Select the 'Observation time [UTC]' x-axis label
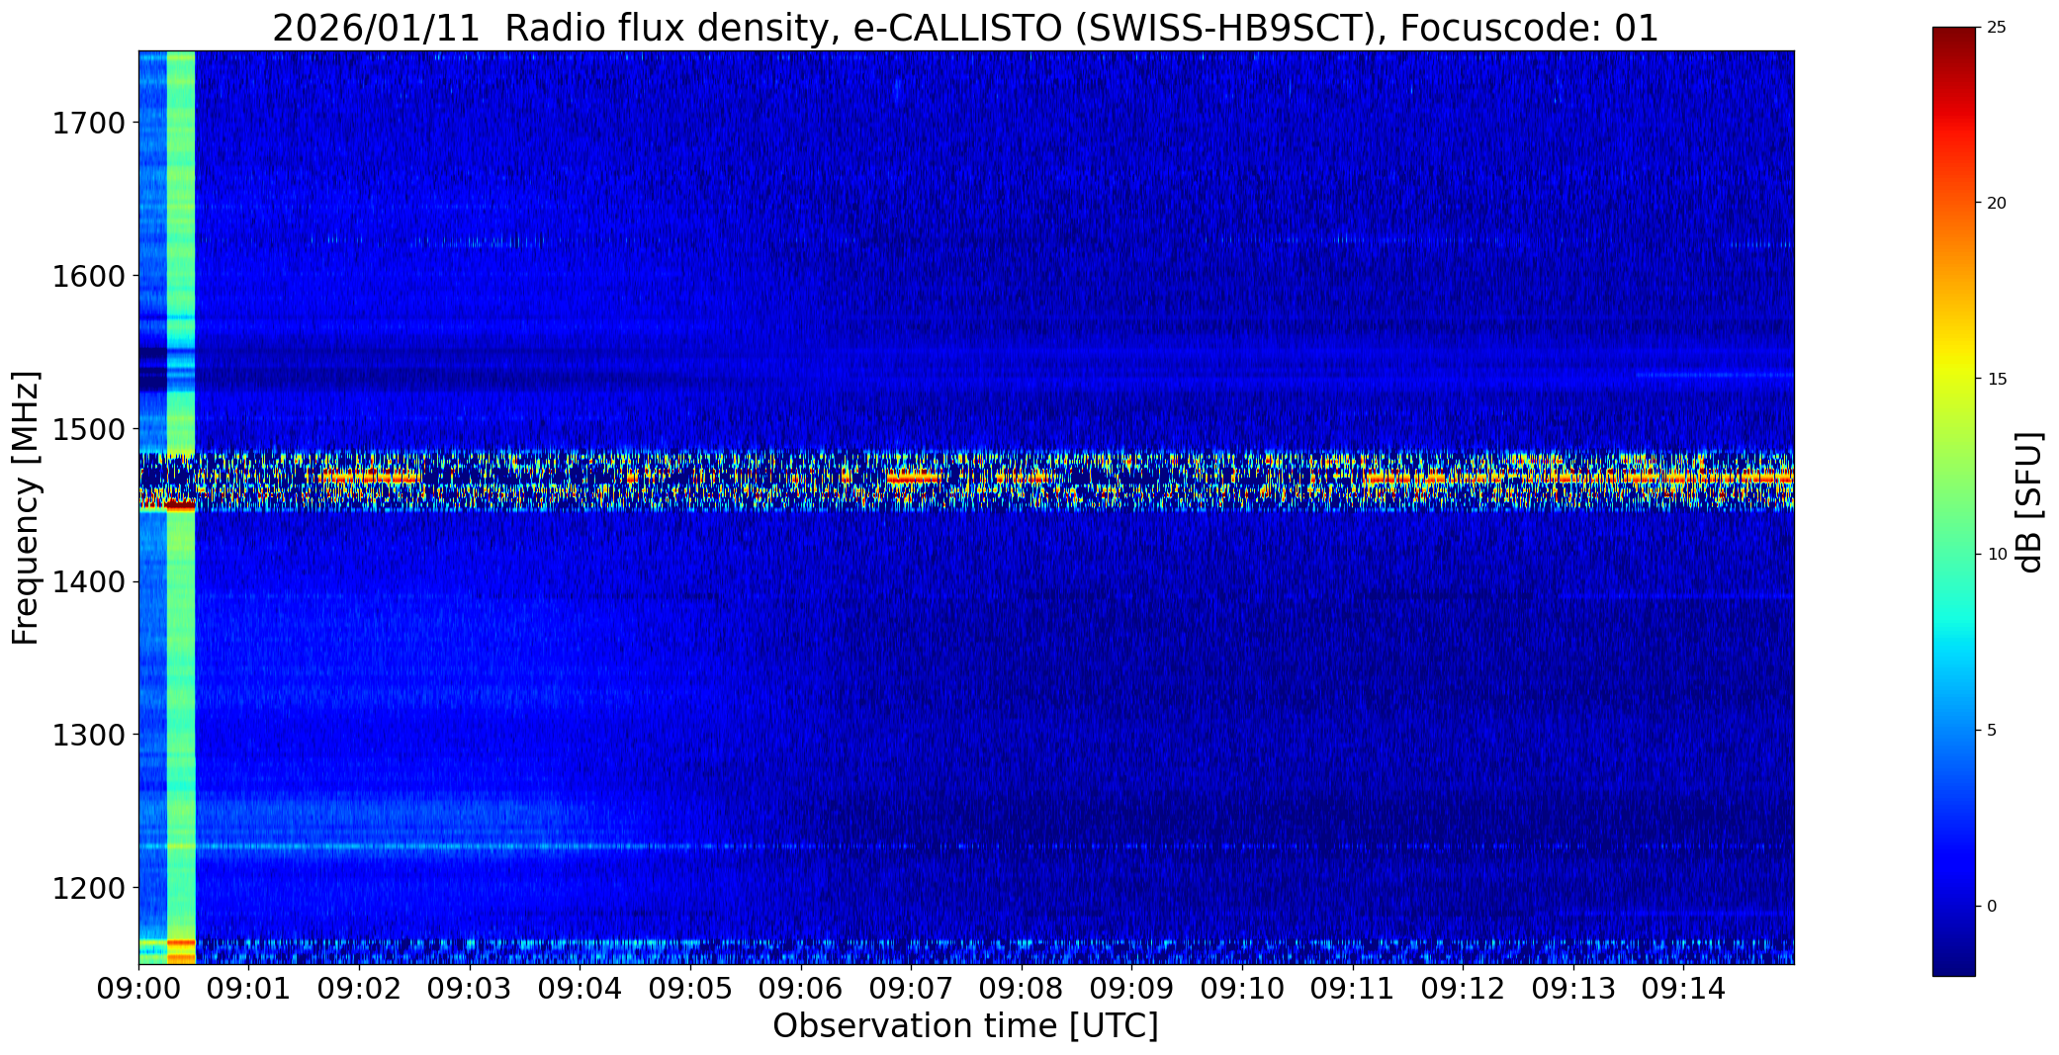Screen dimensions: 2059x1055 pos(965,1026)
